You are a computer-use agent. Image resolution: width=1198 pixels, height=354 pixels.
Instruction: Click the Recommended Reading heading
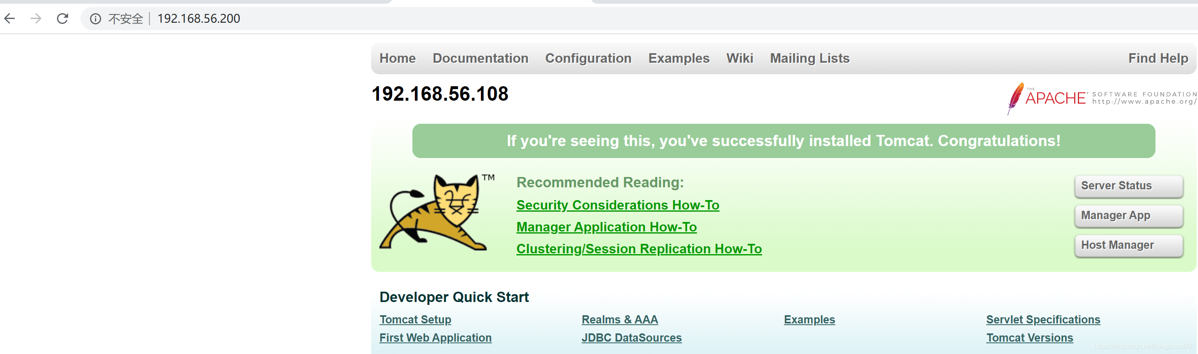coord(600,182)
